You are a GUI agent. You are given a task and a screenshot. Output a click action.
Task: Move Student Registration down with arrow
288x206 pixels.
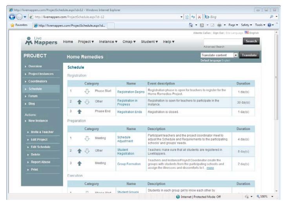[x=87, y=151]
